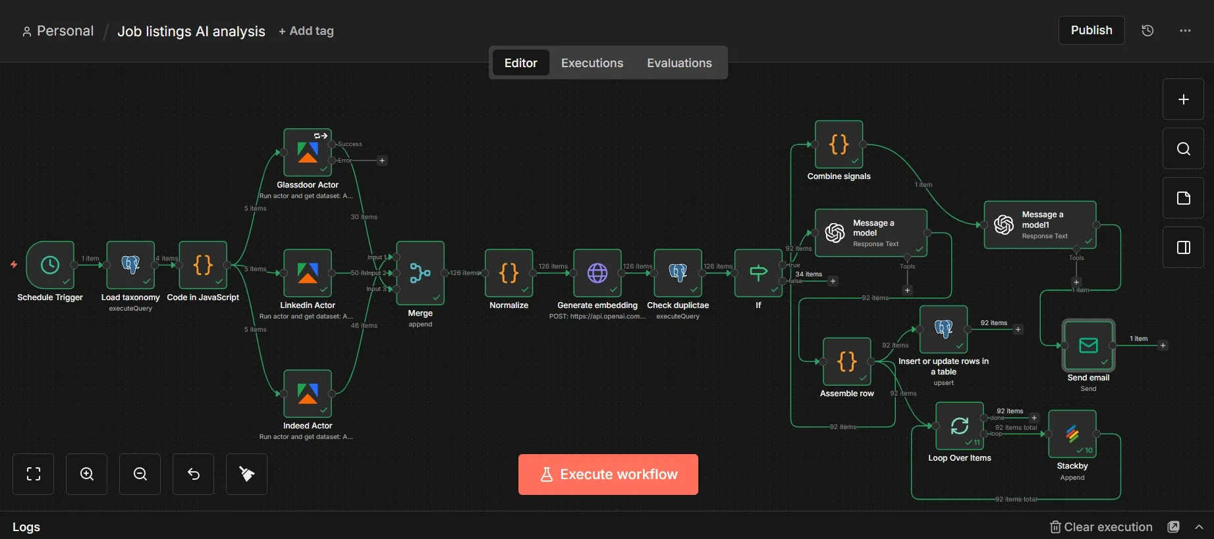Add tool to Message a model1
This screenshot has width=1214, height=539.
point(1076,282)
